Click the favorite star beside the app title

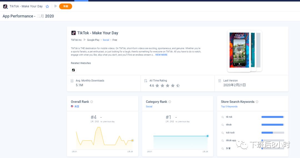pyautogui.click(x=47, y=6)
